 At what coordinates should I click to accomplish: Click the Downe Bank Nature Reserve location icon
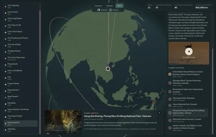(x=170, y=74)
